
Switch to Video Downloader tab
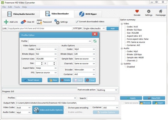click(x=57, y=14)
